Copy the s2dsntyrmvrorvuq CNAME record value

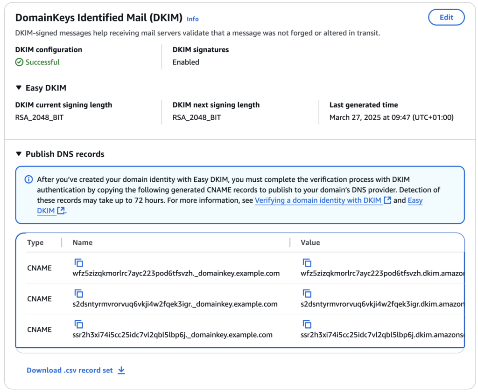pos(307,294)
